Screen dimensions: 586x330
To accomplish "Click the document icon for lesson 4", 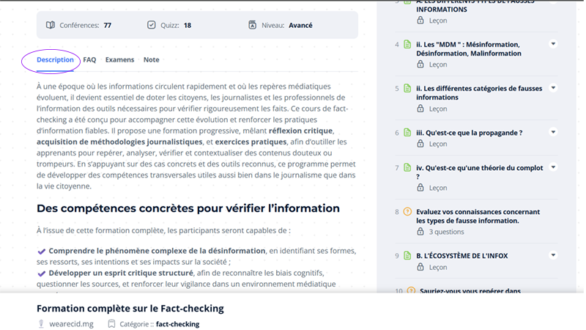I will (x=407, y=45).
